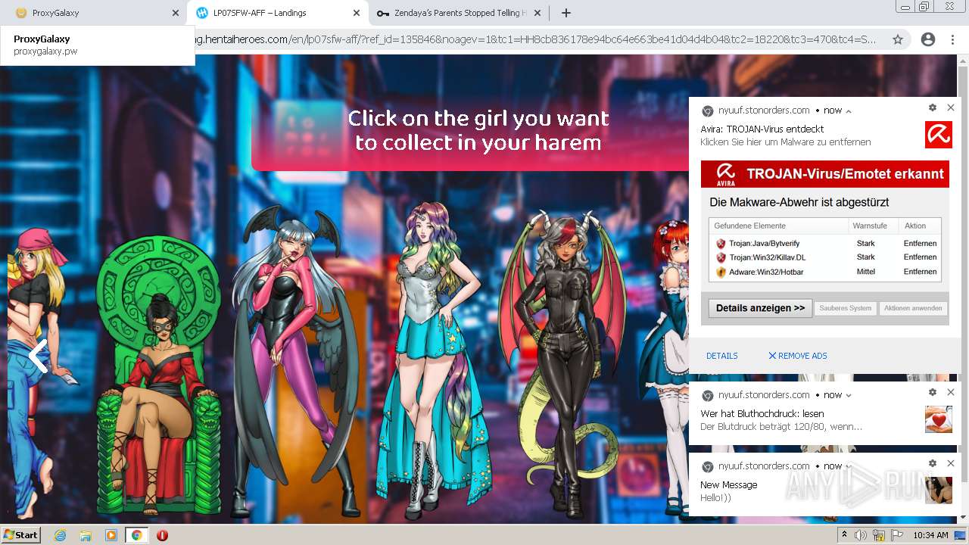This screenshot has width=969, height=545.
Task: Open settings gear of Bluthochdruck notification
Action: tap(933, 392)
